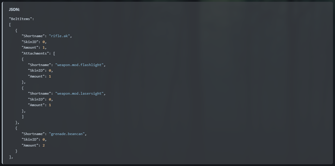Click the Amount key beside value 2

click(30, 145)
